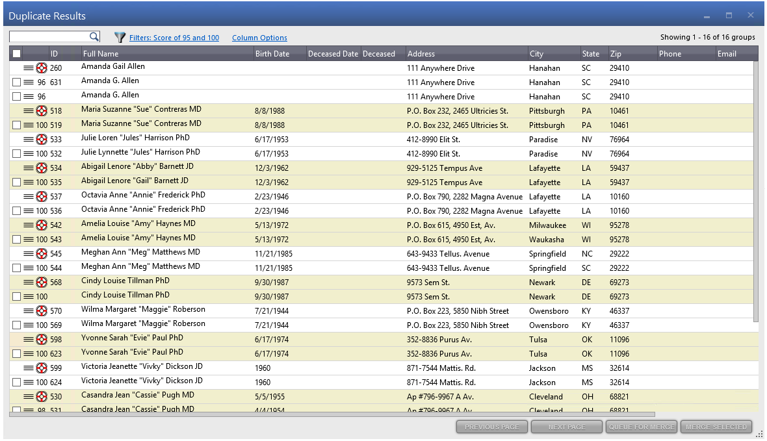Click lifesaver icon for ID 545
The image size is (767, 441).
click(x=42, y=254)
